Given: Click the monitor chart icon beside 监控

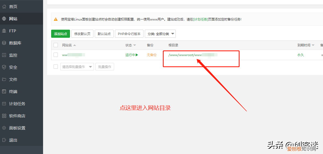Looking at the screenshot, I should (4, 55).
